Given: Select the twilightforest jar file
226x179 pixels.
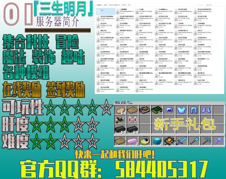Looking at the screenshot, I should [x=125, y=68].
